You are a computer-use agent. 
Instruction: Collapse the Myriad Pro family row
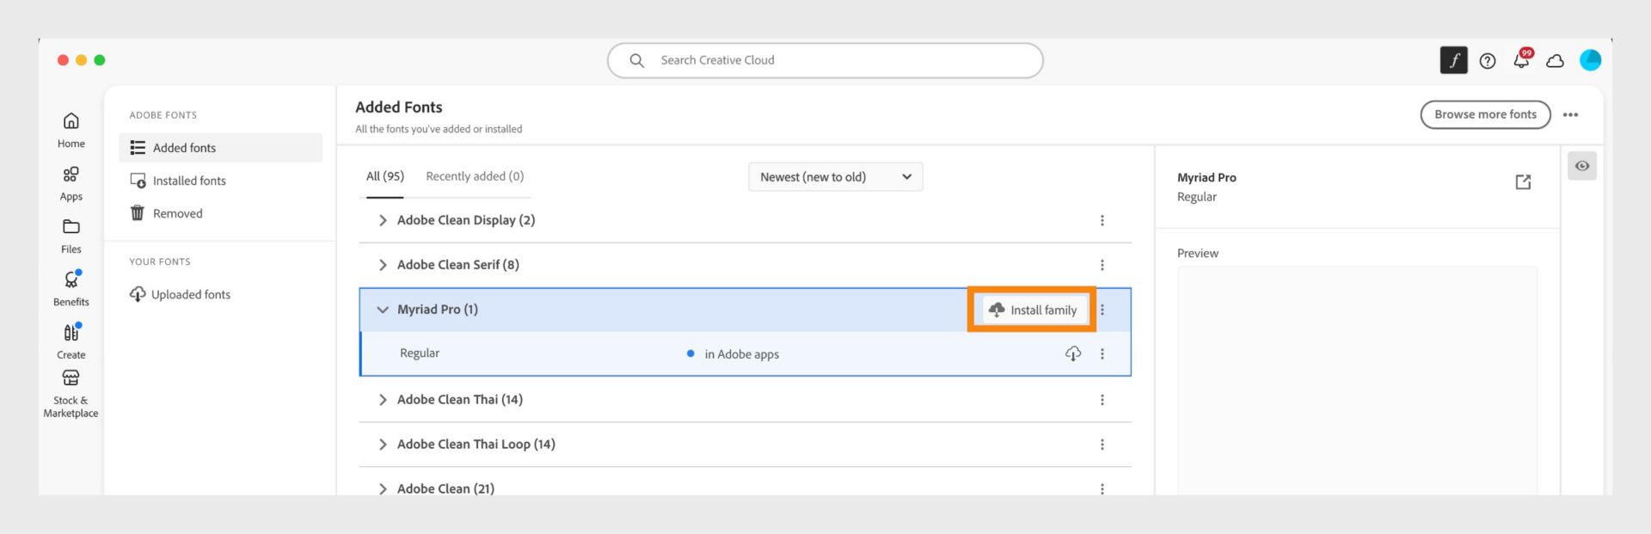383,310
